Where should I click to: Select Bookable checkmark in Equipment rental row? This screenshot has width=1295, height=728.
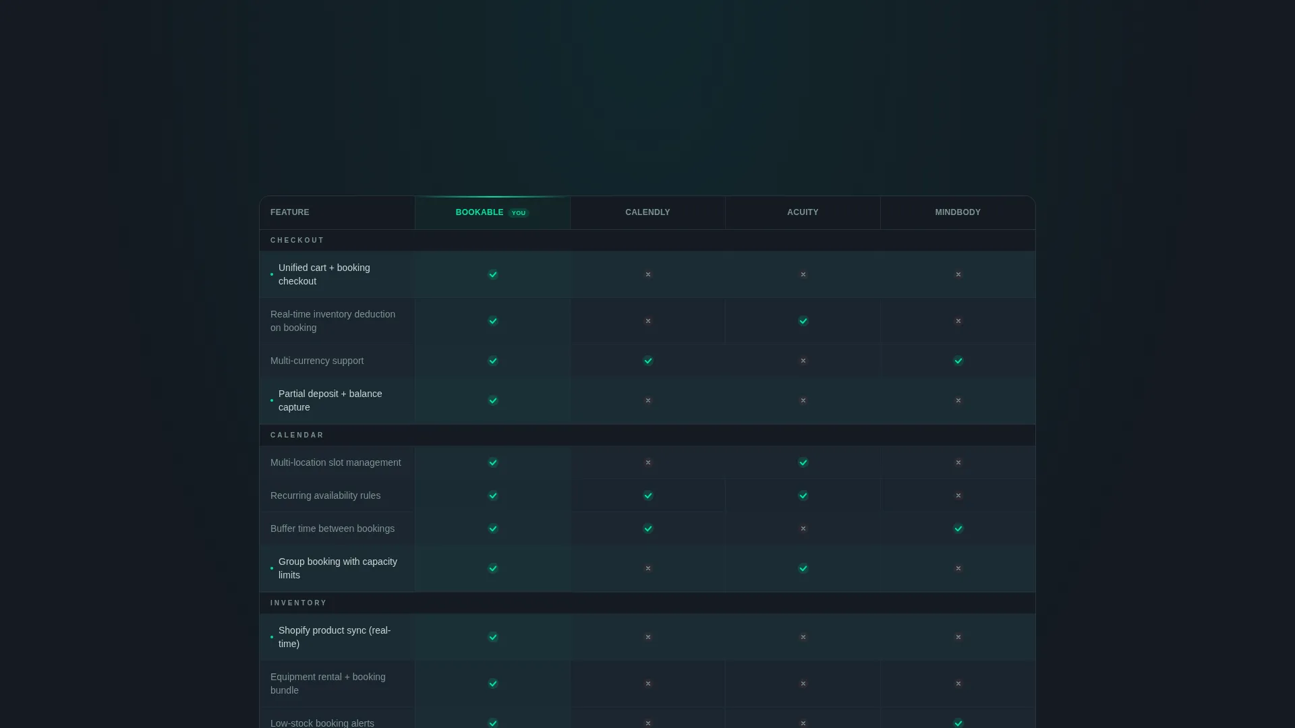493,684
